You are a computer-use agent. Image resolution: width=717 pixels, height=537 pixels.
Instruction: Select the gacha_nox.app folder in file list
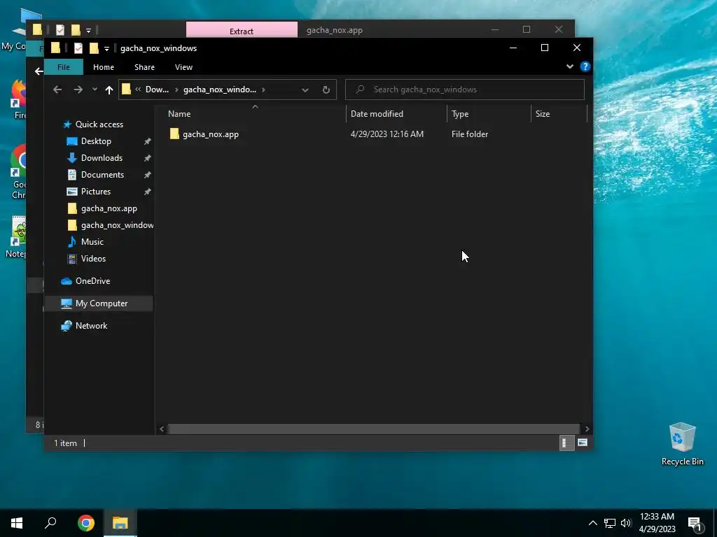210,134
